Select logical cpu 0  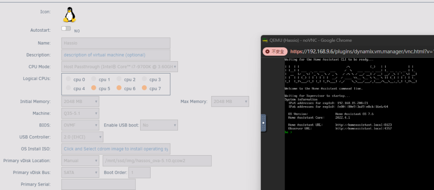(69, 79)
